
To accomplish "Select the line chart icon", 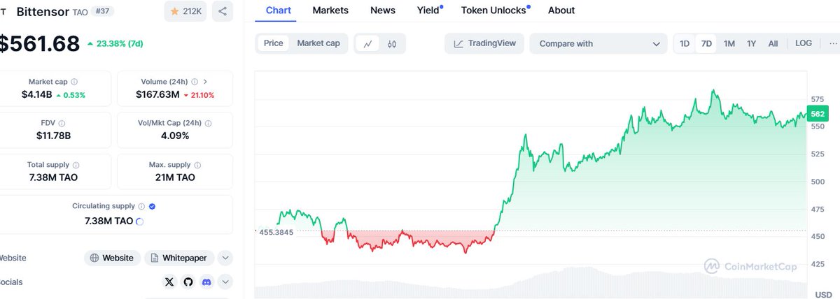I will click(367, 43).
